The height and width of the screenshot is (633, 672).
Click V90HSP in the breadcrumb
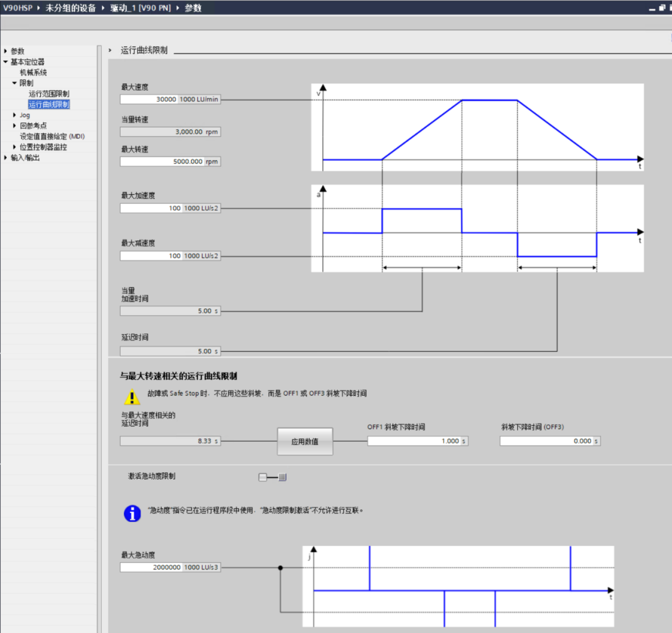(x=17, y=7)
